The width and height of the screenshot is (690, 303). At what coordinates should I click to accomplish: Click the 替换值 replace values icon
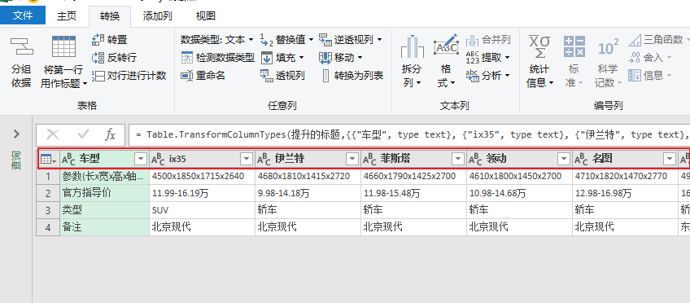pyautogui.click(x=267, y=40)
